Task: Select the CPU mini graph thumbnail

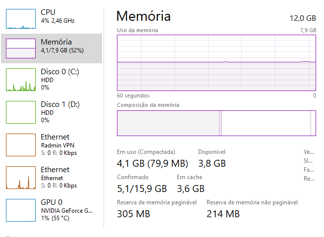Action: coord(21,19)
